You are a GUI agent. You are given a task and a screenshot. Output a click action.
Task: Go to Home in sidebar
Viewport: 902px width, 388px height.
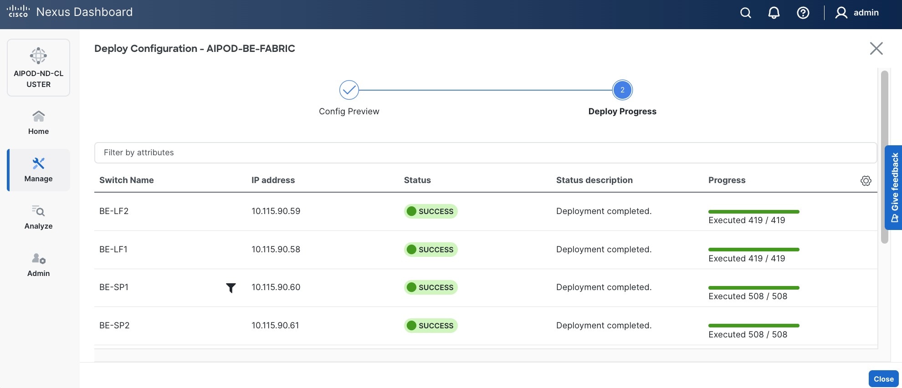point(39,123)
